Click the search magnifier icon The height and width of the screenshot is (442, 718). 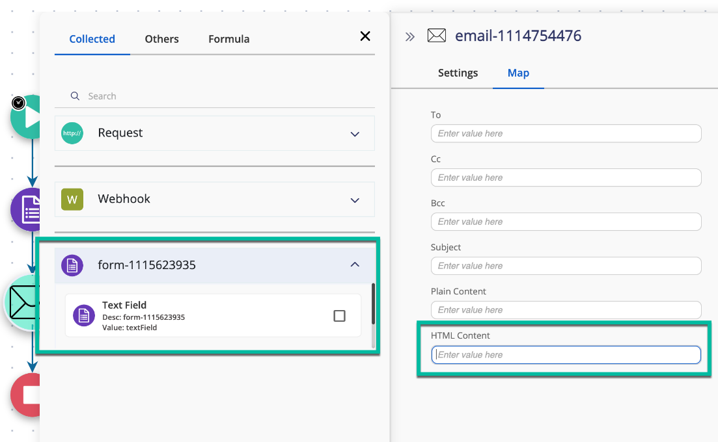coord(76,96)
